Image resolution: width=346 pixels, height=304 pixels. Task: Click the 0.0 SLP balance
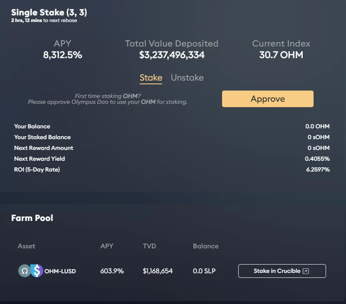(x=204, y=271)
